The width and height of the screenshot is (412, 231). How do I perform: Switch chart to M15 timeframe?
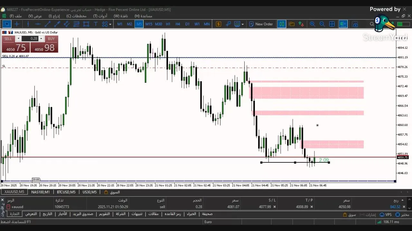(149, 24)
